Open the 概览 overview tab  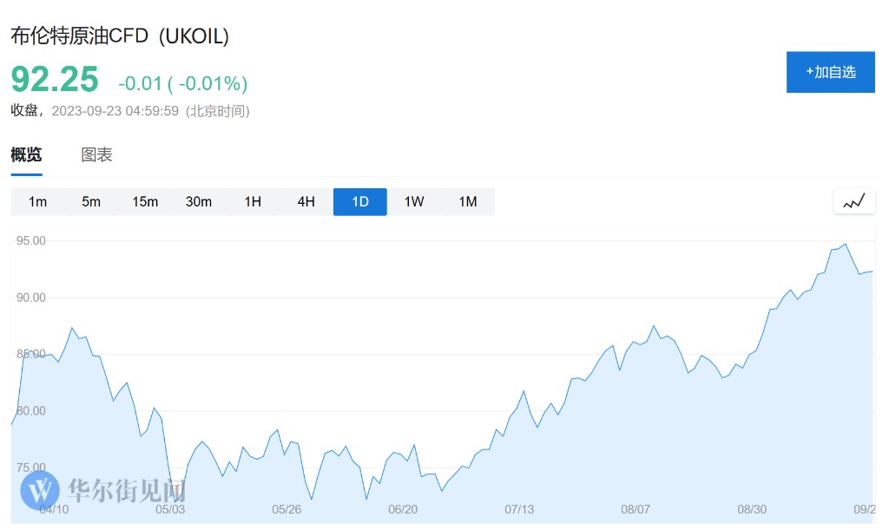[26, 155]
